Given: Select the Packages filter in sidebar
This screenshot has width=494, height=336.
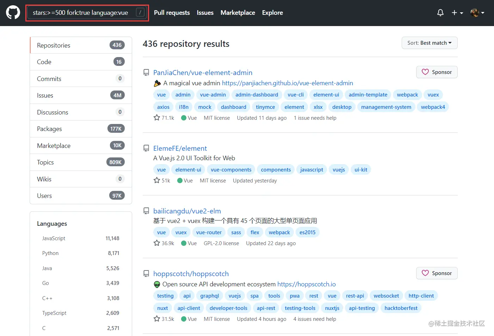Looking at the screenshot, I should (x=81, y=129).
